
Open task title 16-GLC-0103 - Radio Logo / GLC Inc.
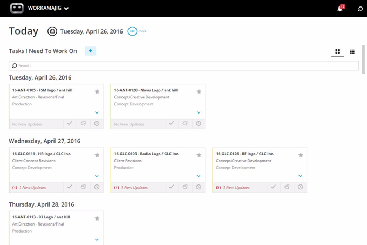(x=147, y=154)
